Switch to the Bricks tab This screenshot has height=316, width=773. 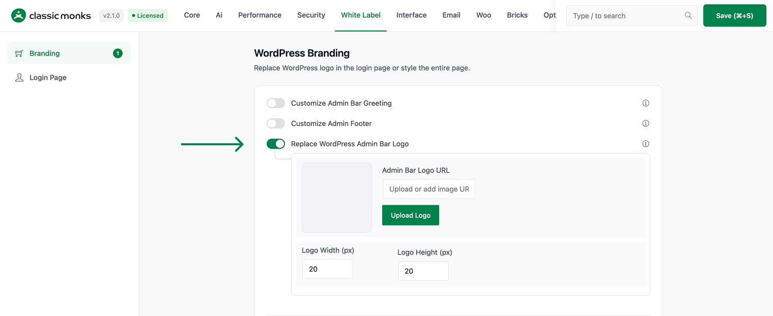click(x=517, y=15)
